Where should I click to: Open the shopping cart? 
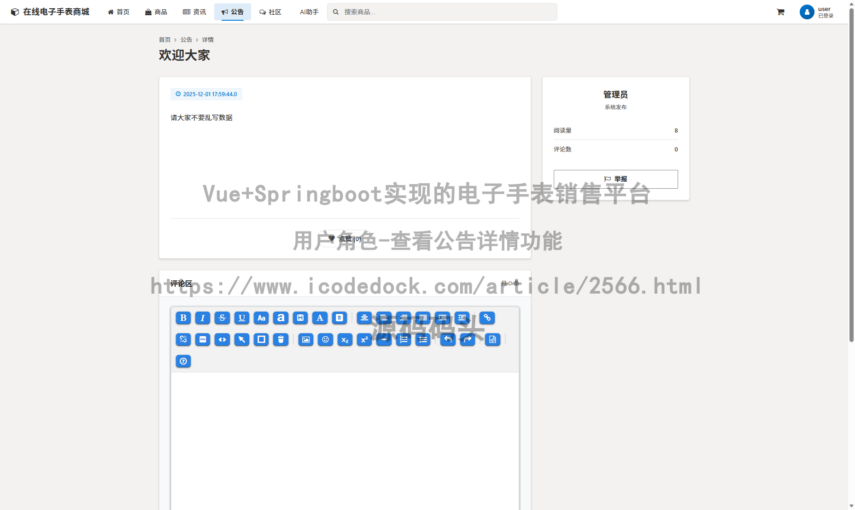coord(780,12)
